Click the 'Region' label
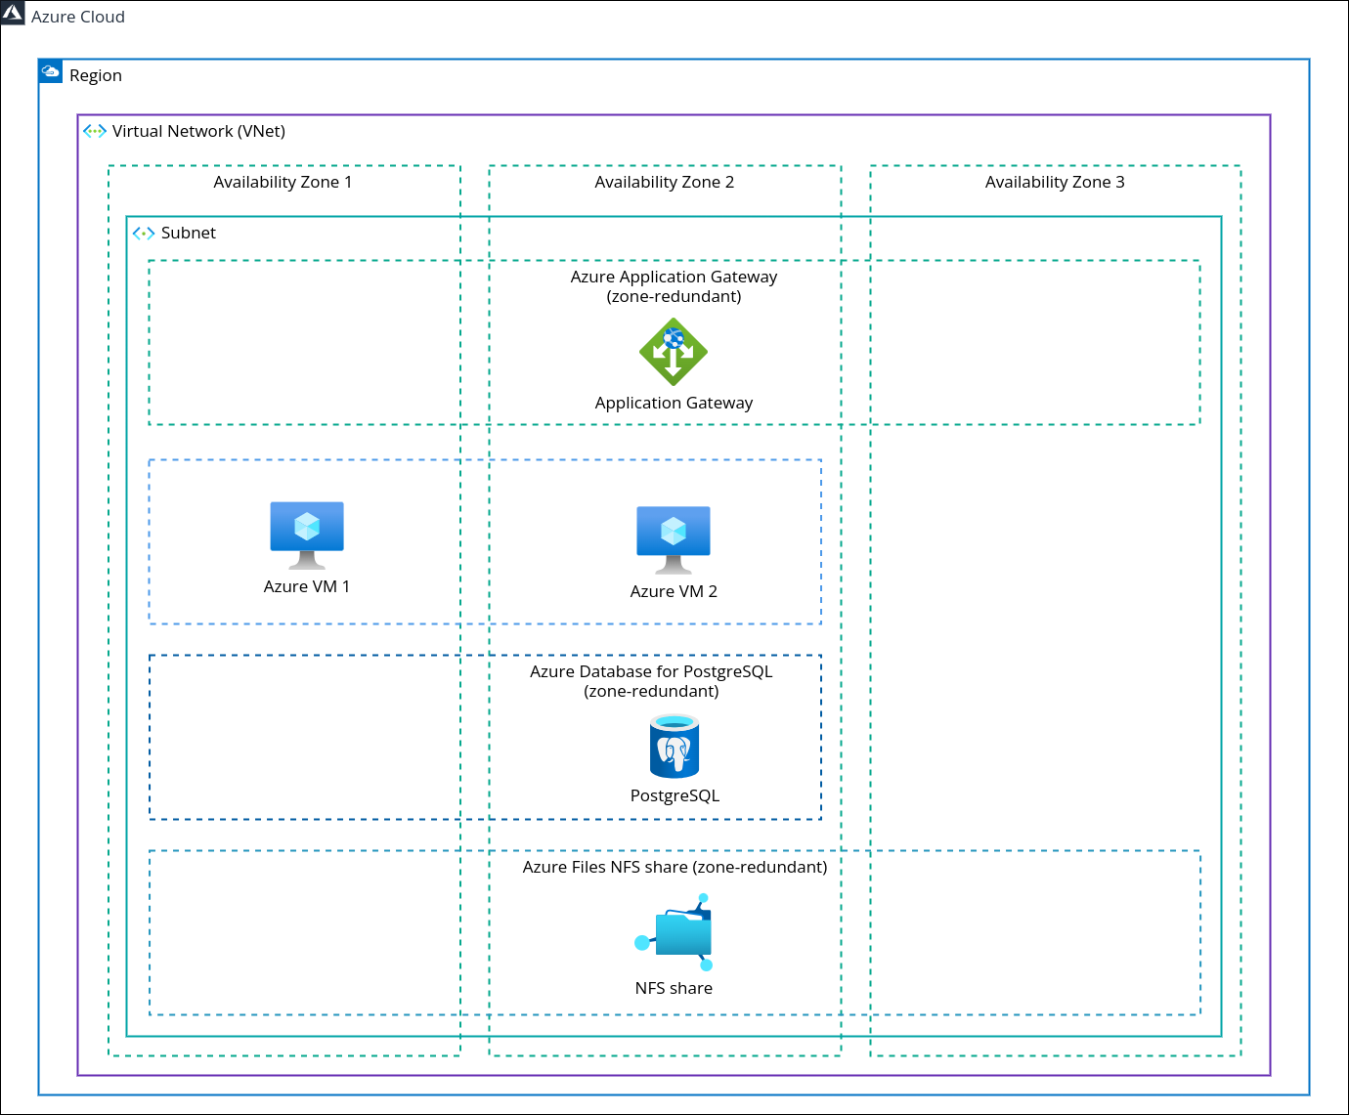 [96, 75]
